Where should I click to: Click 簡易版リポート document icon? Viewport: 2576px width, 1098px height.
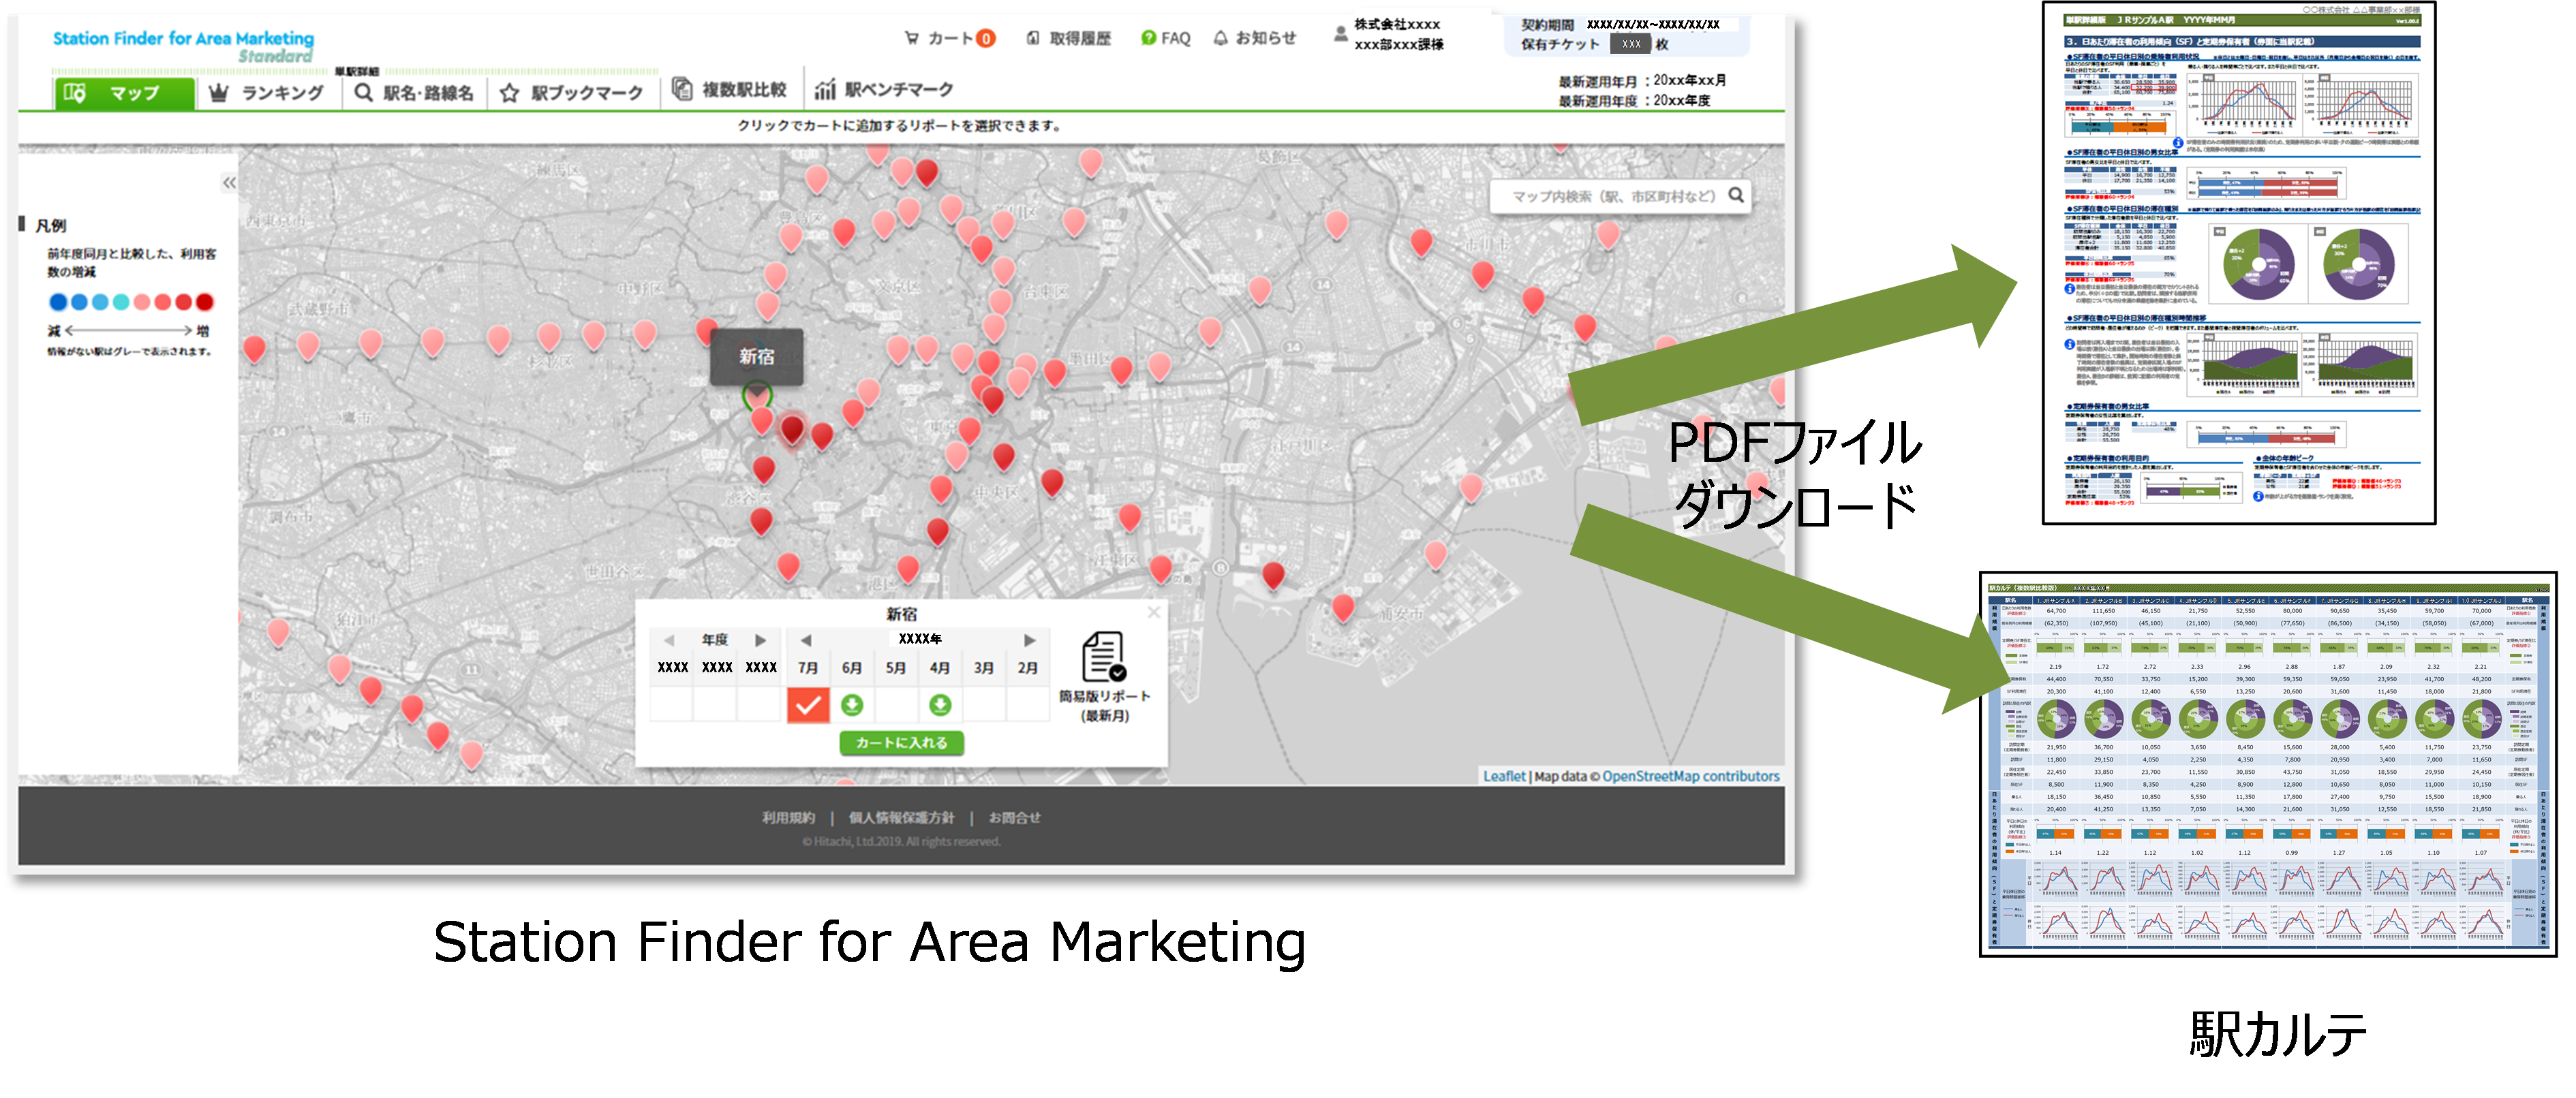pos(1103,655)
